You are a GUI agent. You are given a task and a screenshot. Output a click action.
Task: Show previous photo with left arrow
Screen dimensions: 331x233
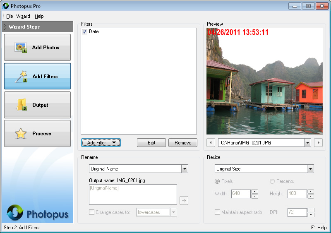click(211, 143)
